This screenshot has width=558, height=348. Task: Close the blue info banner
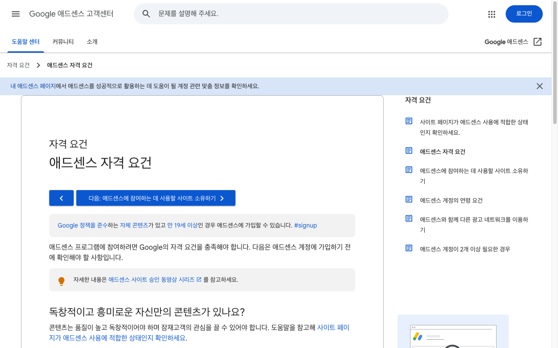click(540, 86)
